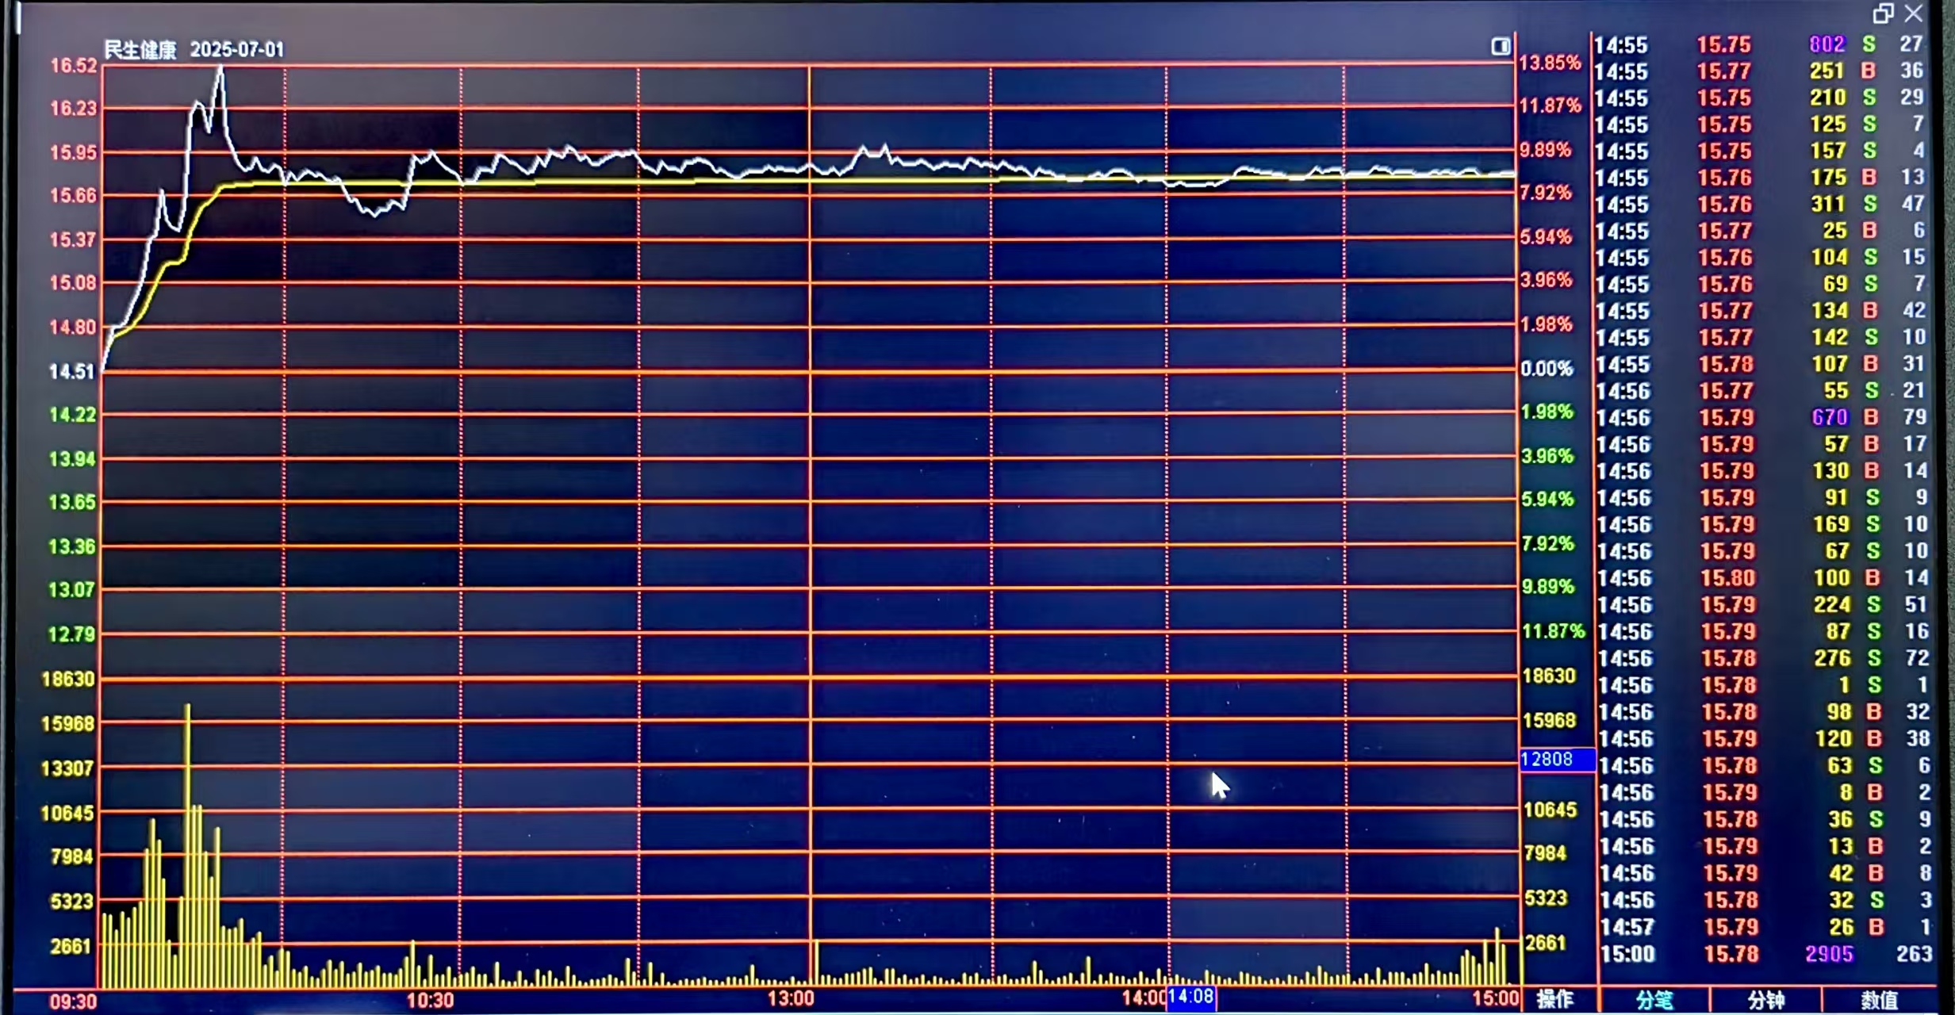Open the 操作 menu

tap(1554, 999)
